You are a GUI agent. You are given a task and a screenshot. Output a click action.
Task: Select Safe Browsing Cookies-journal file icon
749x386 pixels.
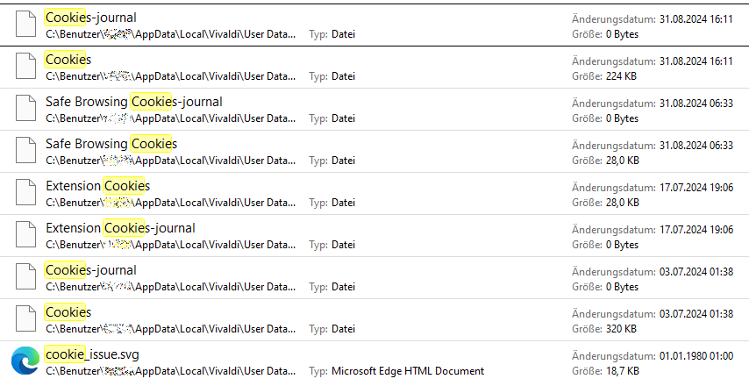25,108
